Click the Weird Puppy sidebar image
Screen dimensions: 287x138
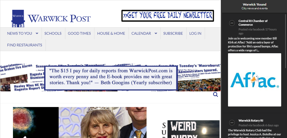point(193,129)
